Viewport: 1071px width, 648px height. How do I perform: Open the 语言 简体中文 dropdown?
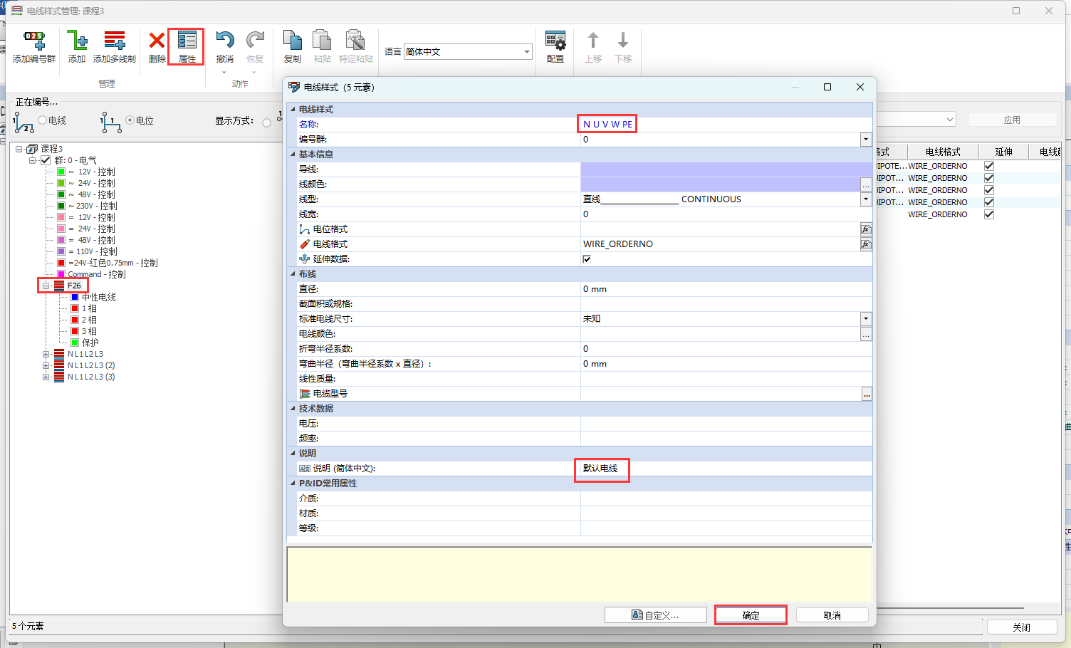tap(527, 52)
